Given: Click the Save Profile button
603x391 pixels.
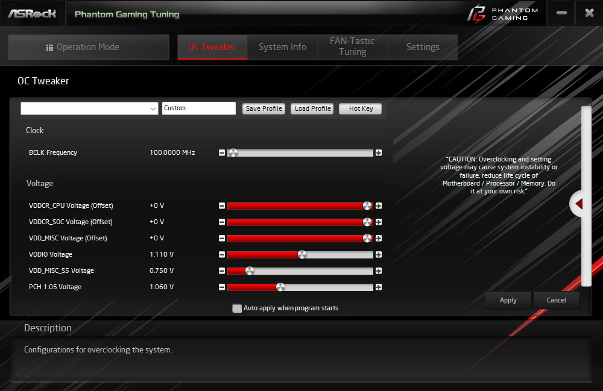Looking at the screenshot, I should (264, 108).
